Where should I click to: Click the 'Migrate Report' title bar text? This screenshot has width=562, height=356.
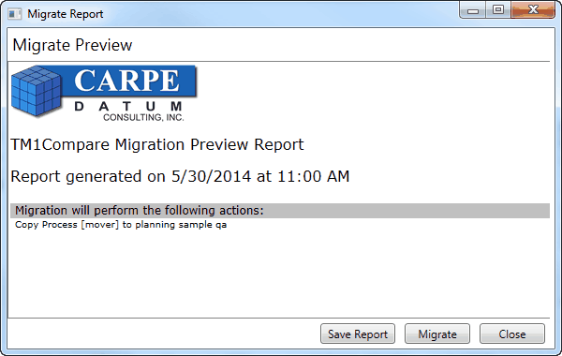click(66, 14)
